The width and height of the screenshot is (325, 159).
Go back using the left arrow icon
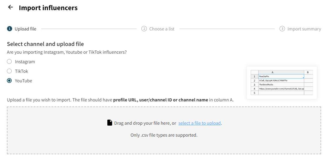coord(10,7)
